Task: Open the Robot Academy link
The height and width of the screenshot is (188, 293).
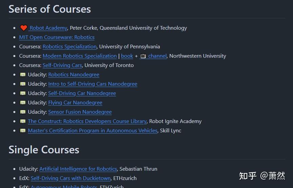Action: pyautogui.click(x=48, y=28)
